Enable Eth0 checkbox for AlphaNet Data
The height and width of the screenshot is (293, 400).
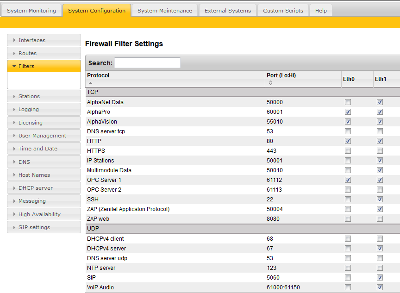[348, 102]
